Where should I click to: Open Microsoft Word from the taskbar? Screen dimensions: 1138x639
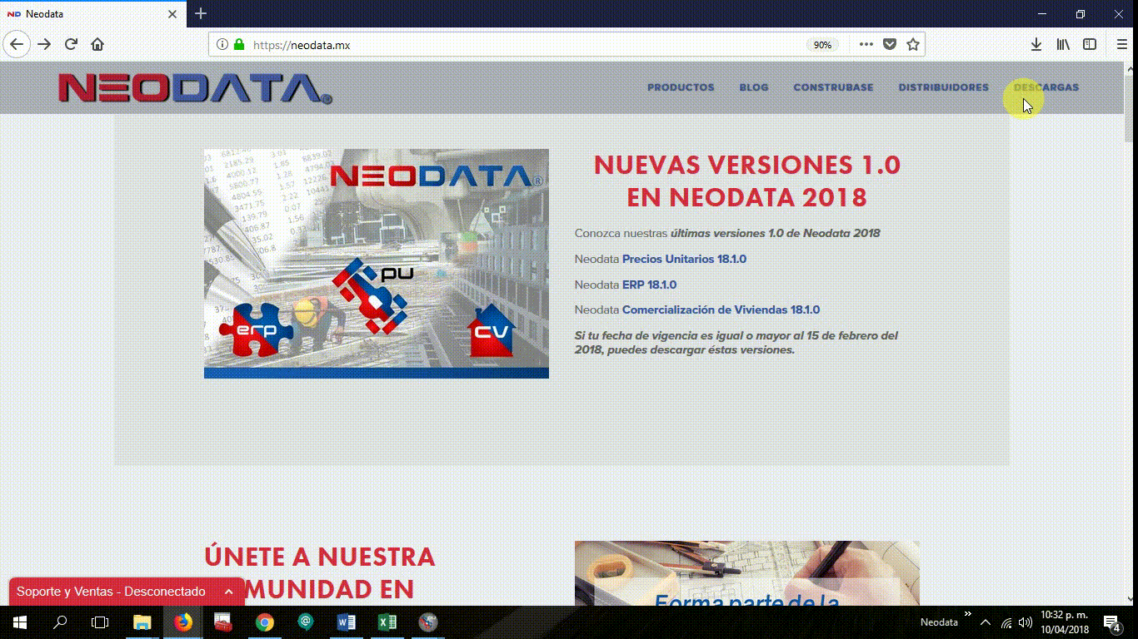[346, 622]
